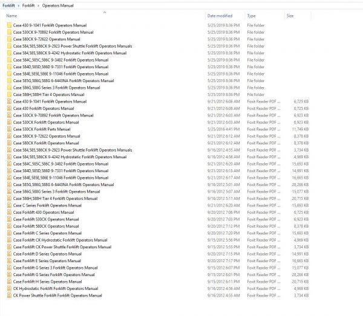363x316 pixels.
Task: Click folder icon of Case 580CK 9-72622 folder
Action: pyautogui.click(x=9, y=39)
